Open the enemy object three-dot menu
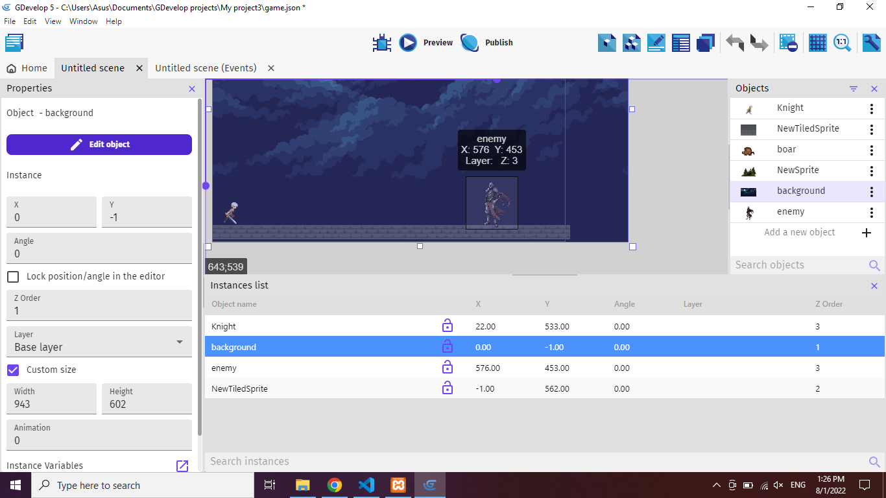Image resolution: width=886 pixels, height=498 pixels. 872,212
